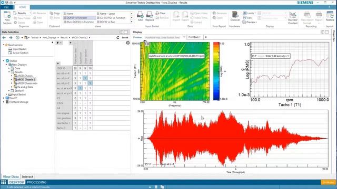The image size is (337, 189).
Task: Open the Limits dropdown in Display group
Action: pos(249,13)
